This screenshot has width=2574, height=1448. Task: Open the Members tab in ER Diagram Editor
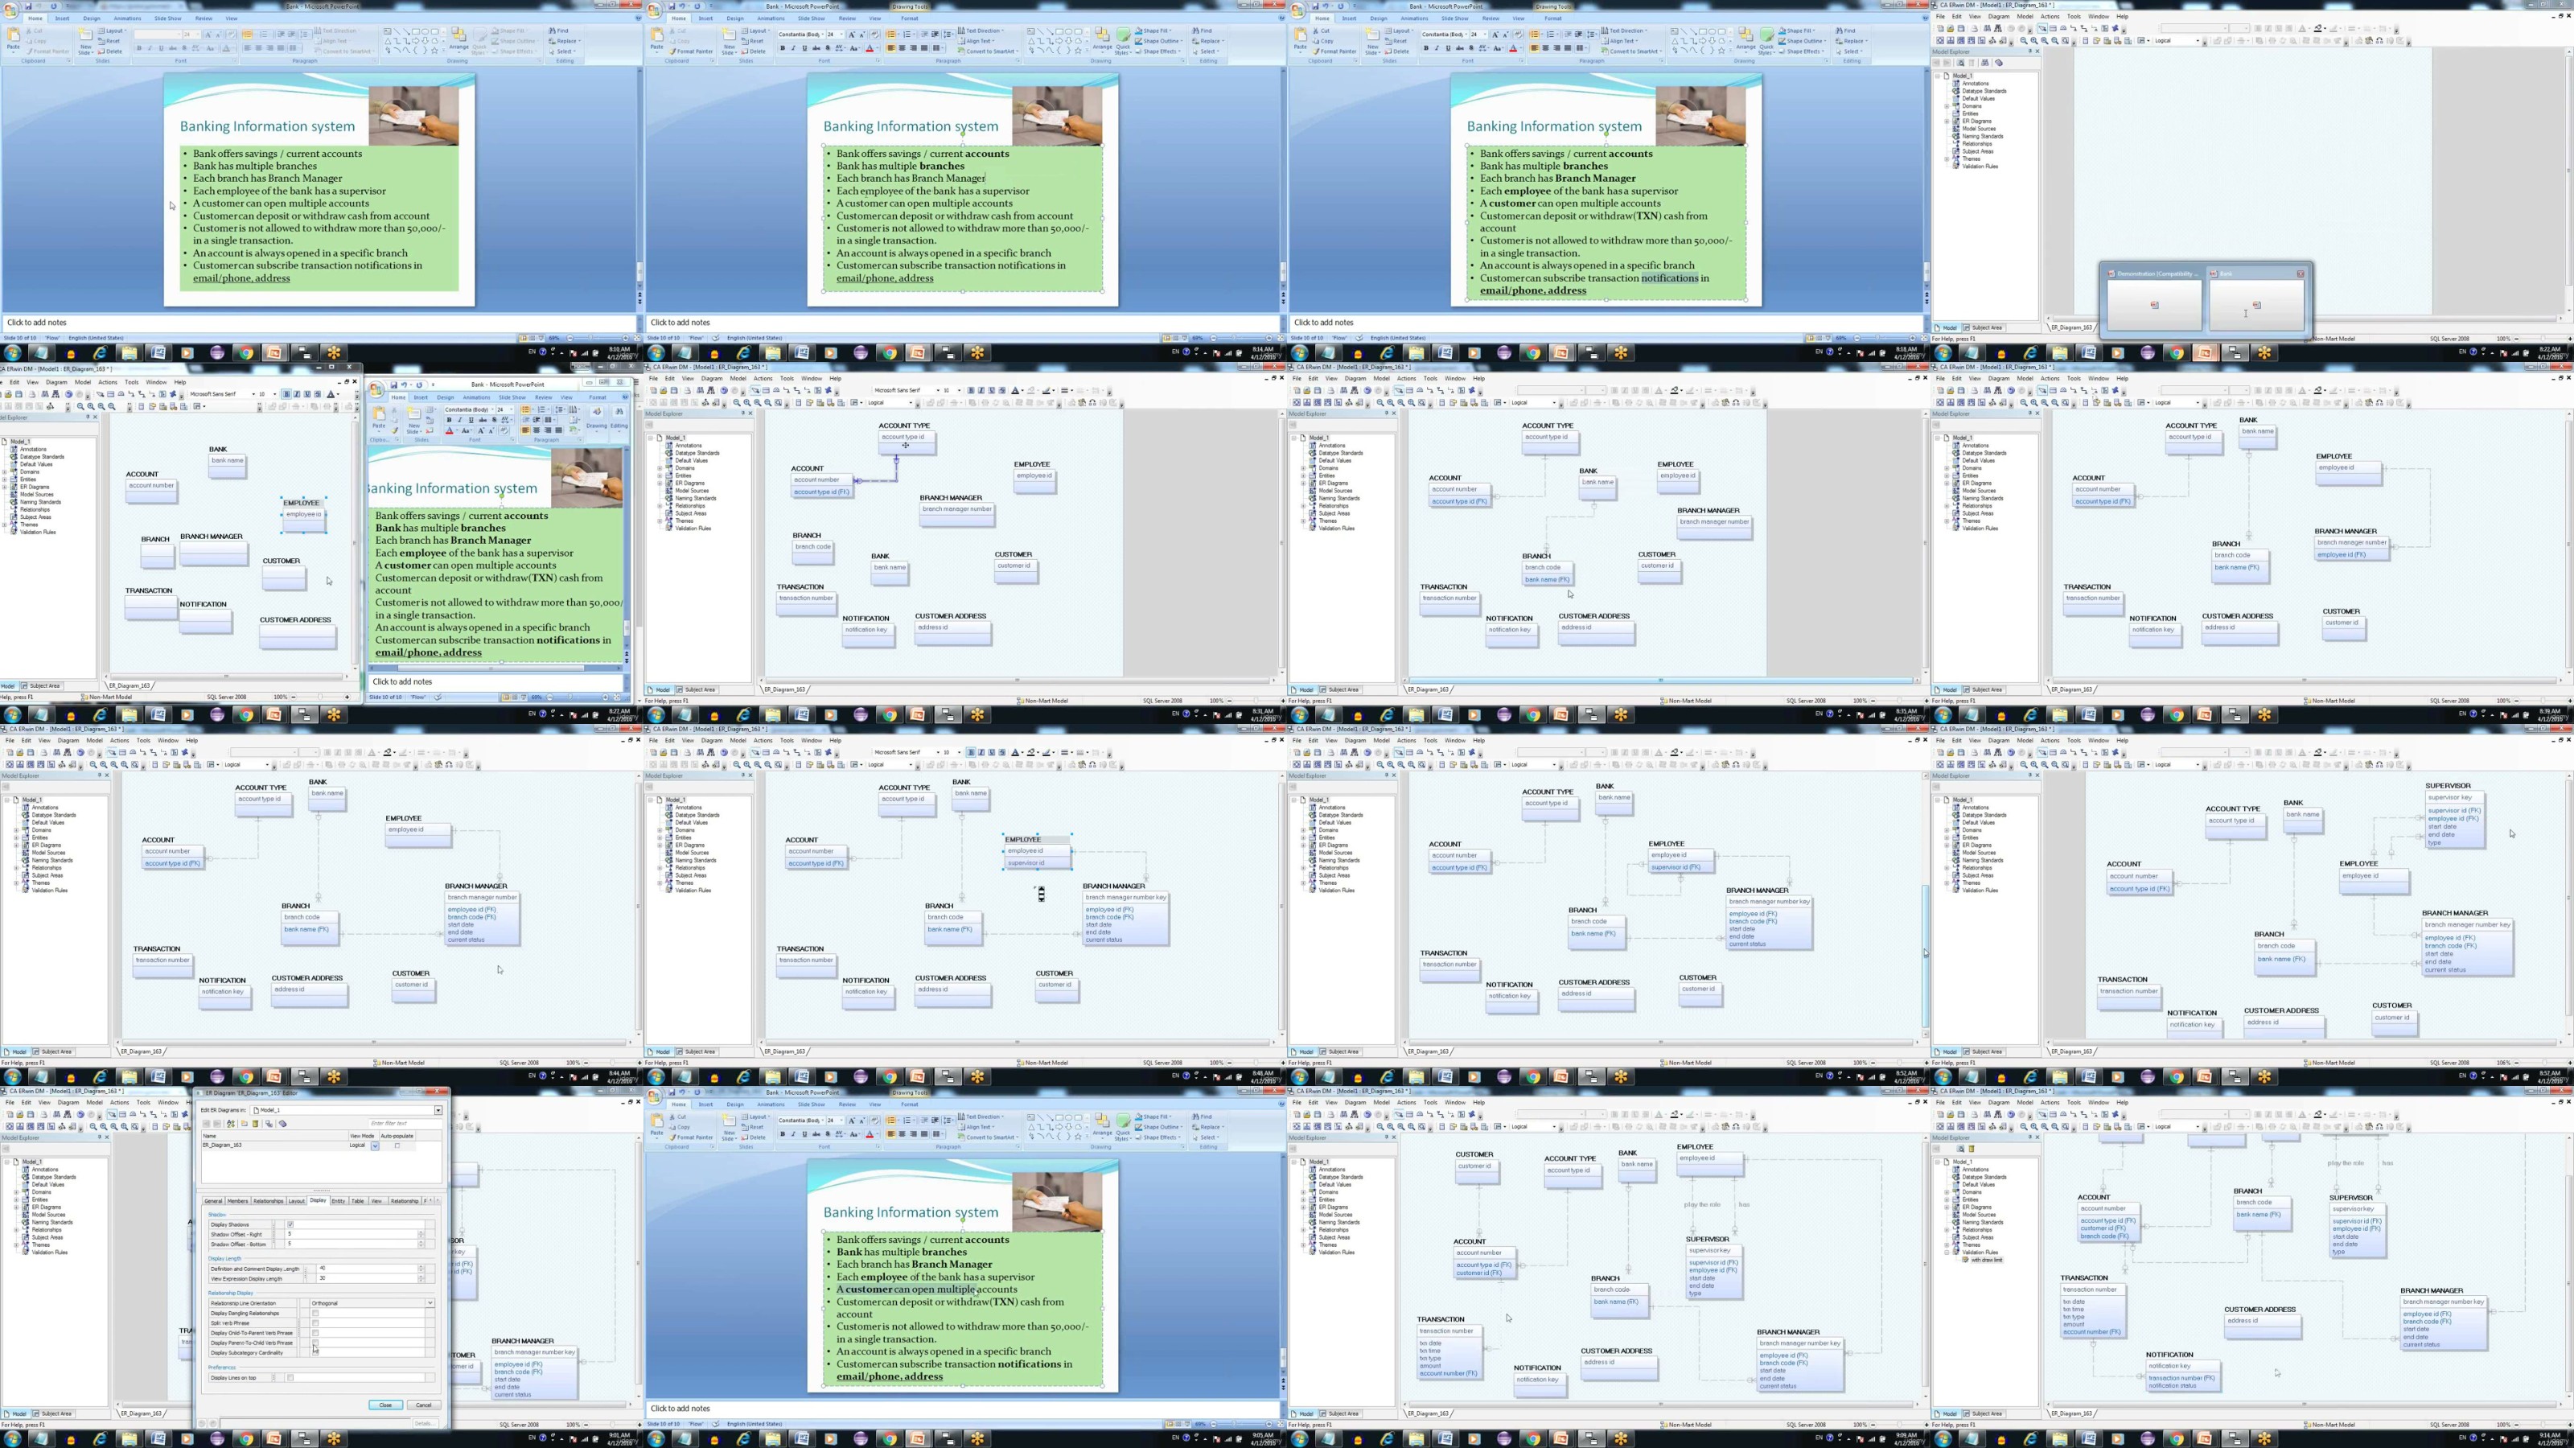(238, 1201)
